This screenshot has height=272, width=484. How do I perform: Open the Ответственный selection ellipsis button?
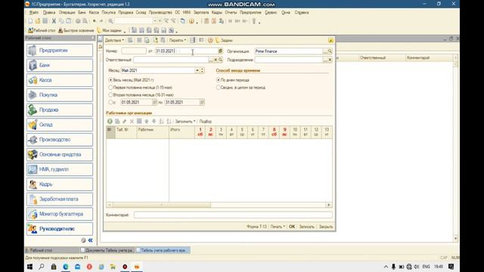211,60
